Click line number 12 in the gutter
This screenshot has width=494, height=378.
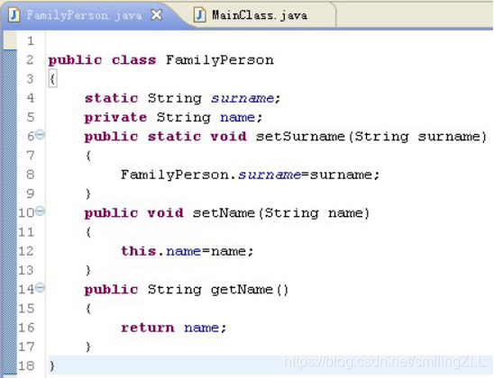(x=26, y=251)
